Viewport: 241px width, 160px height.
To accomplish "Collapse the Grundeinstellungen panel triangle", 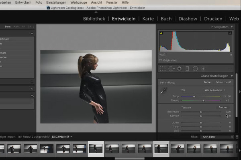I will tap(232, 76).
